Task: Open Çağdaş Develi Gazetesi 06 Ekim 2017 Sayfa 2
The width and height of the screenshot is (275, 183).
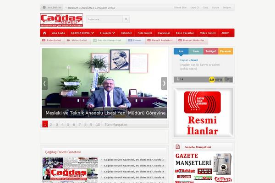Action: pos(134,166)
